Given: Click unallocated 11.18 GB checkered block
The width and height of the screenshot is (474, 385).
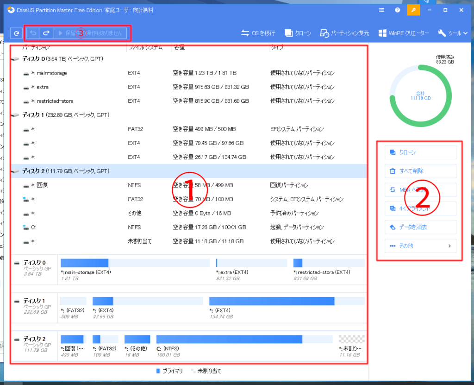Looking at the screenshot, I should 352,339.
